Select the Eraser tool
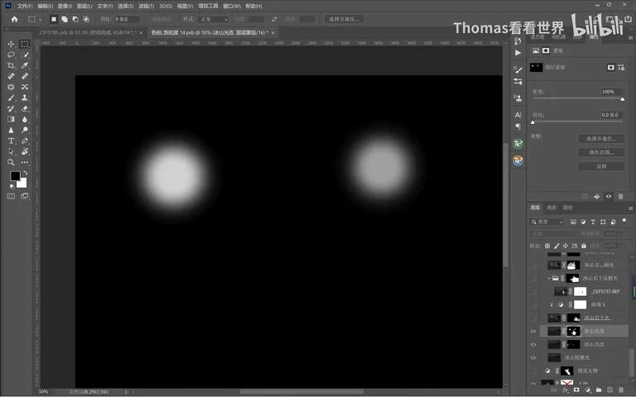The height and width of the screenshot is (397, 636). (x=25, y=108)
